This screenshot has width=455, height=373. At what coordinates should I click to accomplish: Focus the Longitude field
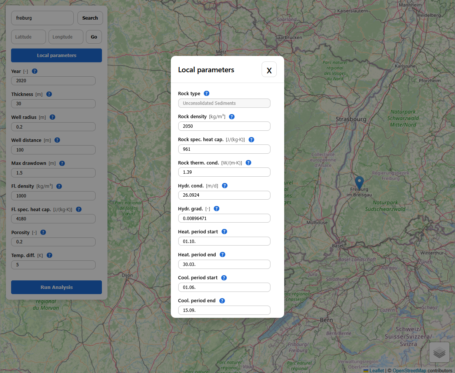click(66, 37)
